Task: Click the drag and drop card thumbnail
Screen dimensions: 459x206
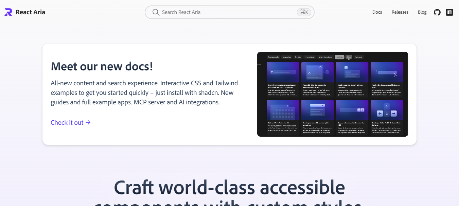Action: pos(387,72)
